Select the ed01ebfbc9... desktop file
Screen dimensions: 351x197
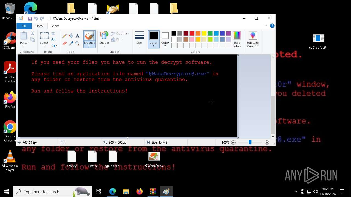318,42
